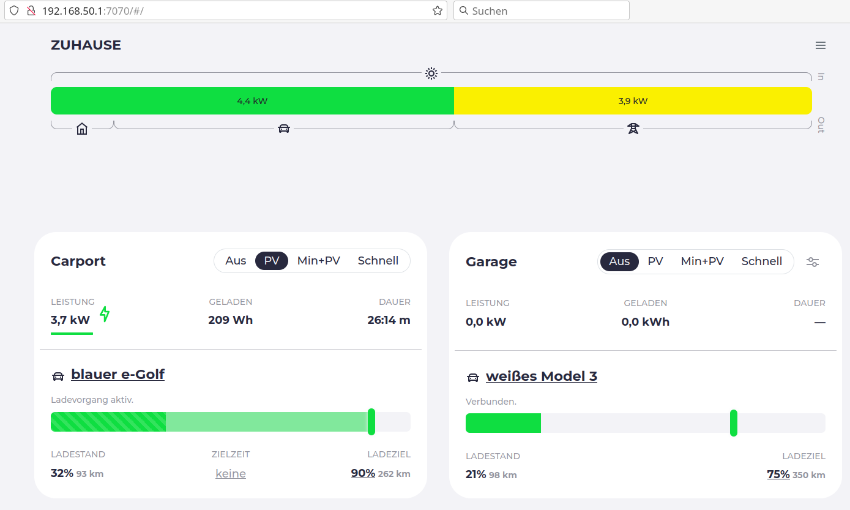
Task: Click the Garage 0,0 kWh Geladen value
Action: [646, 321]
